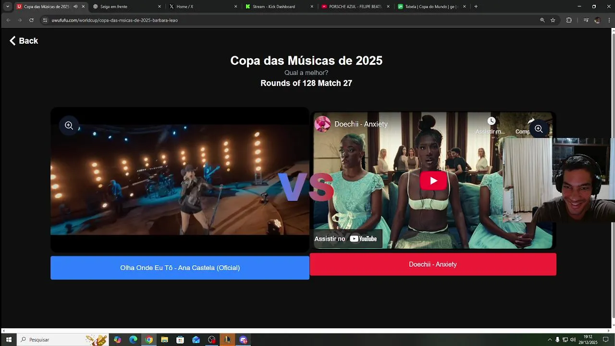Launch Microsoft Edge from taskbar
This screenshot has width=615, height=346.
(x=133, y=340)
